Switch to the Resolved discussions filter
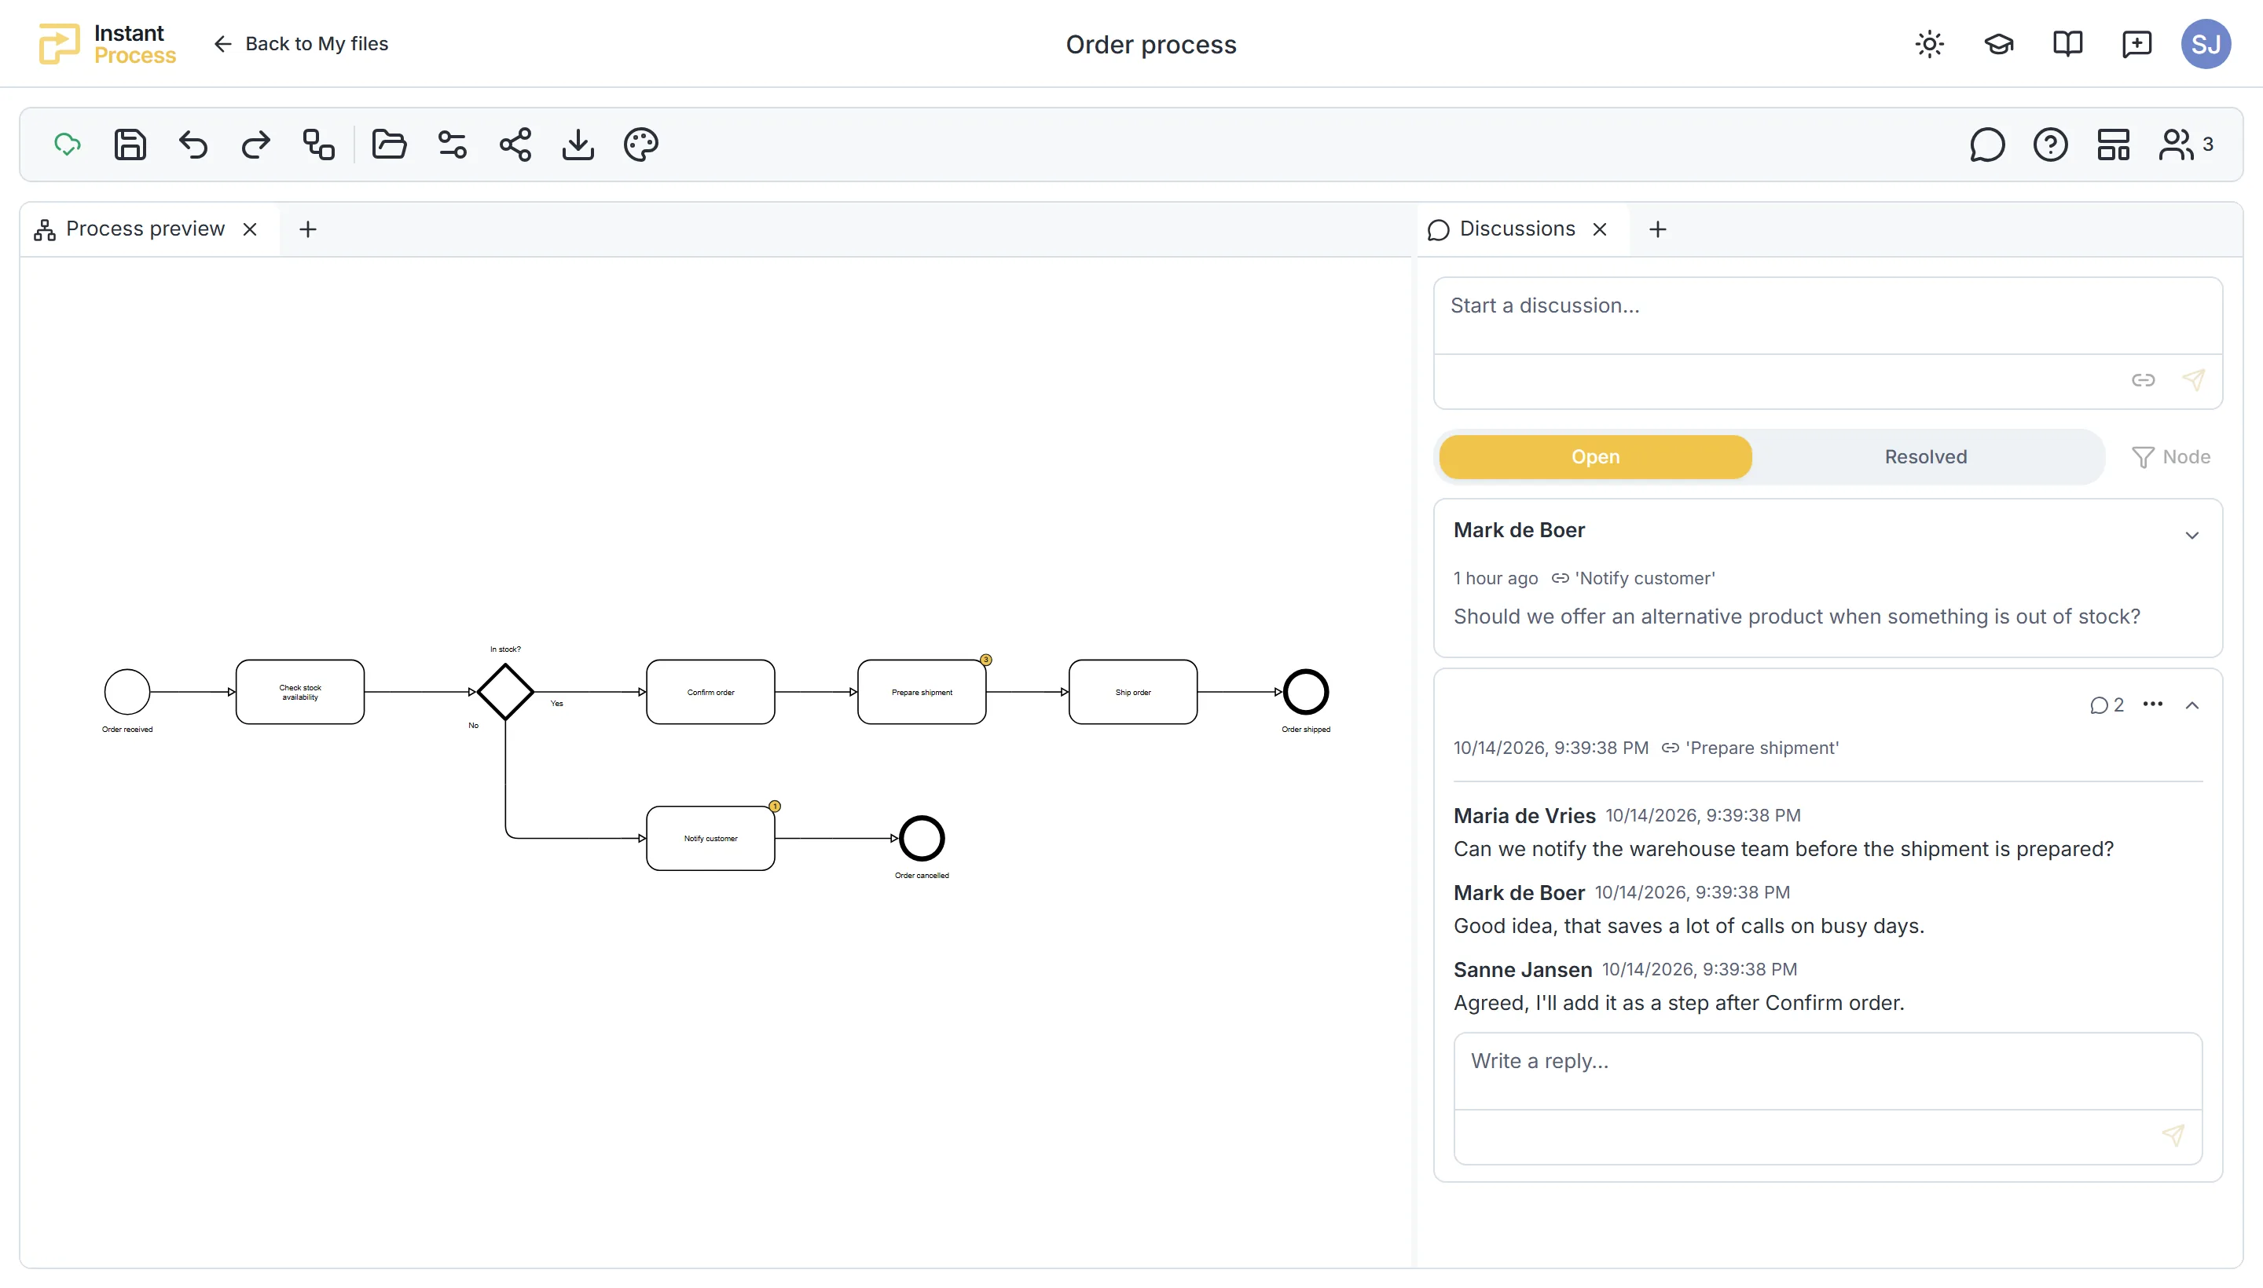The image size is (2263, 1288). [x=1925, y=456]
